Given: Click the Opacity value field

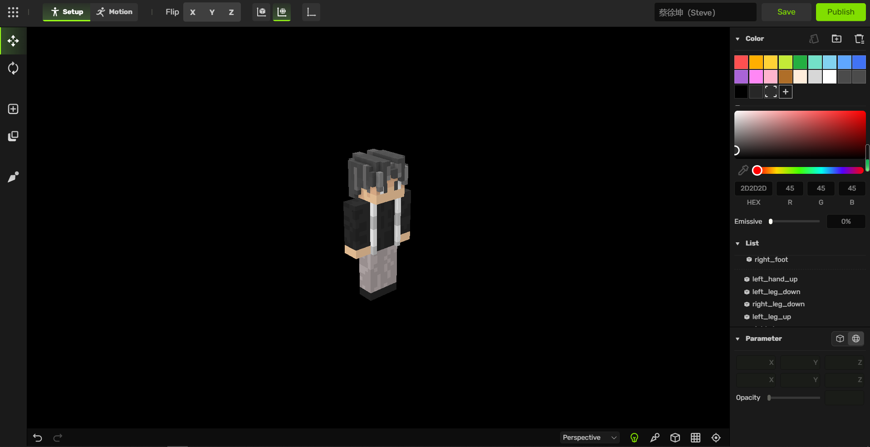Looking at the screenshot, I should pos(844,398).
